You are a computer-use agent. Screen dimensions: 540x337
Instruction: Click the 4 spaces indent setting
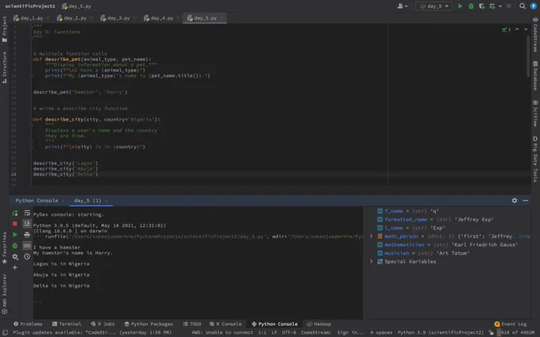pos(381,332)
